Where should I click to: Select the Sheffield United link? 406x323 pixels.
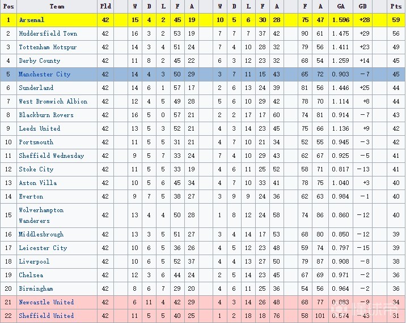(x=46, y=316)
